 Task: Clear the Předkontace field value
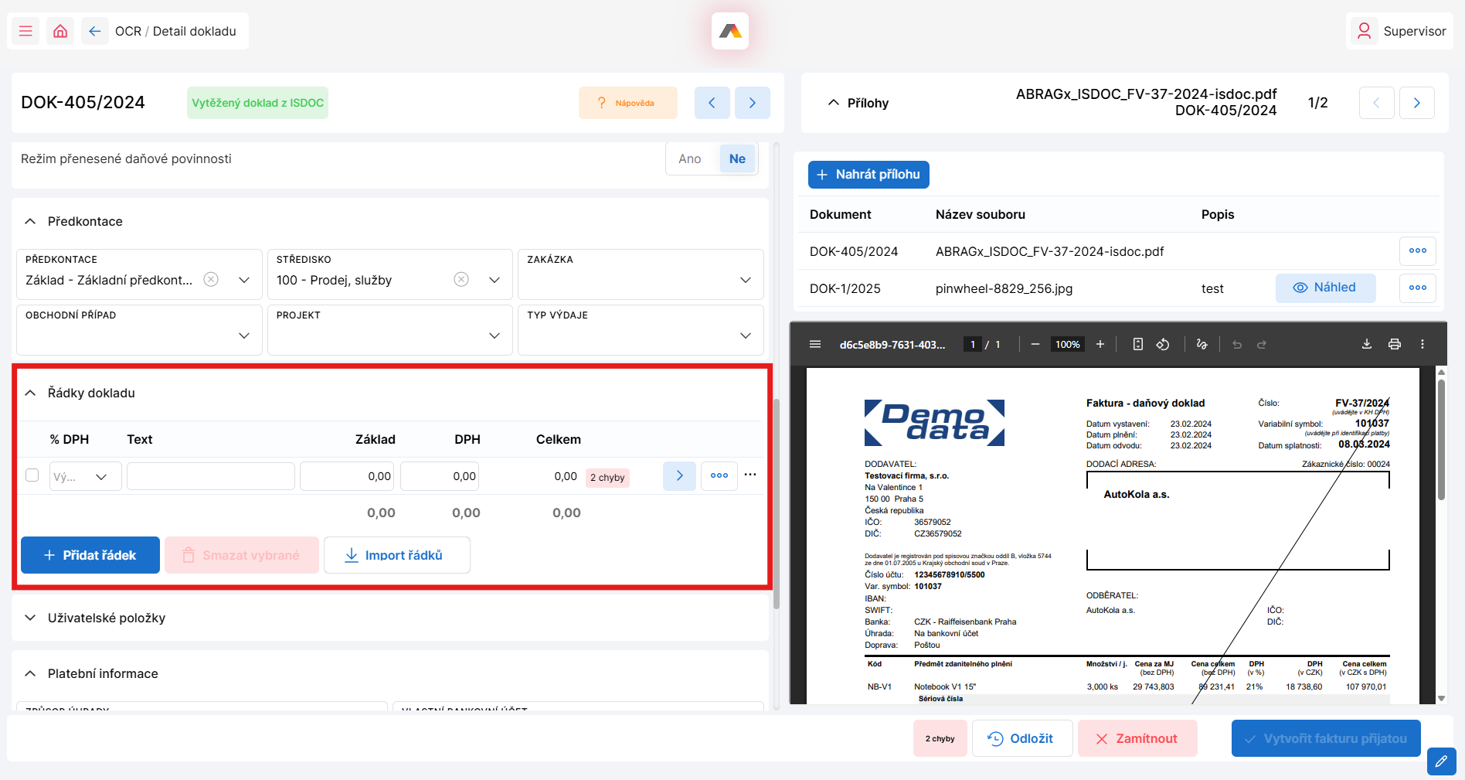point(211,279)
